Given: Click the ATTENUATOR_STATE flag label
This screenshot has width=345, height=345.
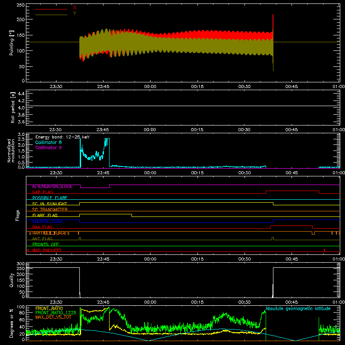Looking at the screenshot, I should click(52, 187).
